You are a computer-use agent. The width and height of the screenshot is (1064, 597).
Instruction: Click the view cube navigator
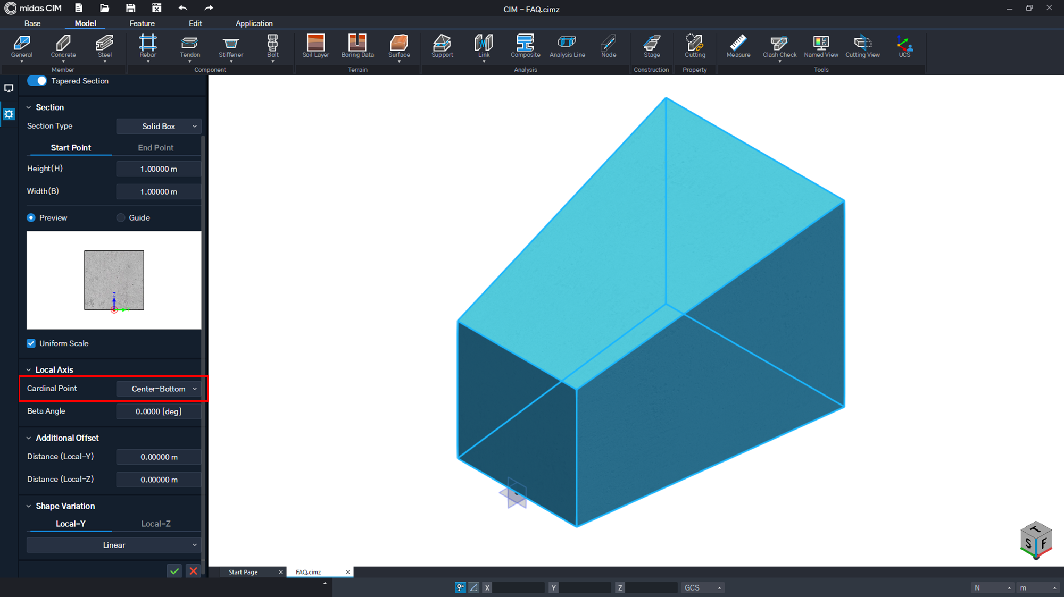(x=1036, y=540)
